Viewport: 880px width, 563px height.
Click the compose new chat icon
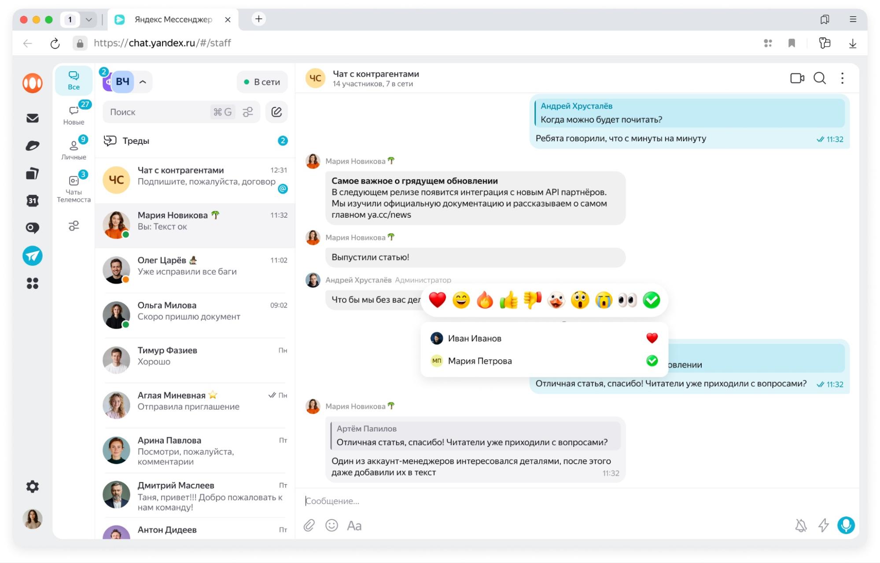coord(276,112)
